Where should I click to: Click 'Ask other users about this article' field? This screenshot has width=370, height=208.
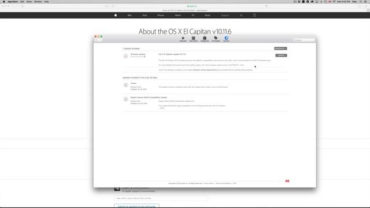pyautogui.click(x=161, y=198)
